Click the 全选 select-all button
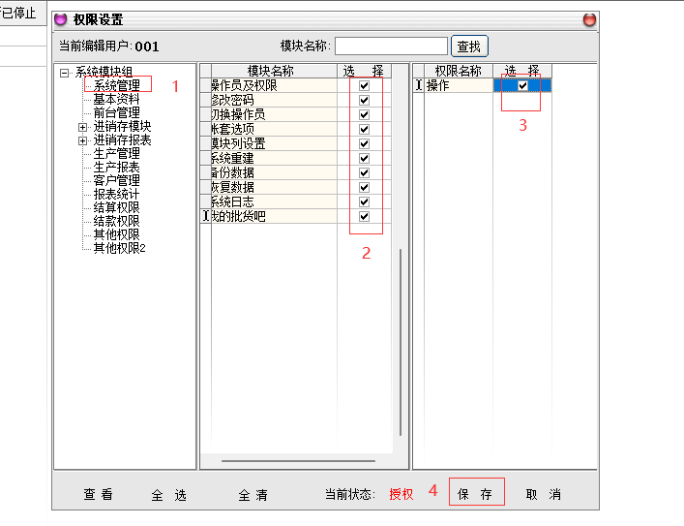The height and width of the screenshot is (526, 684). tap(168, 494)
